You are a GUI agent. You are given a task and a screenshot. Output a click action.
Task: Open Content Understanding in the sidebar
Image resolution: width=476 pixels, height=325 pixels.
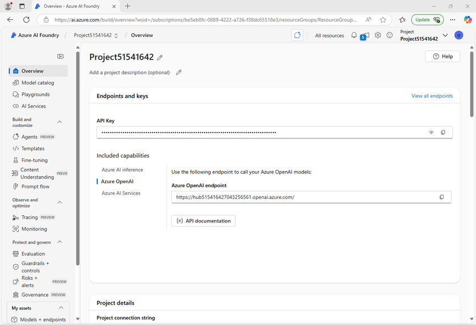[38, 173]
